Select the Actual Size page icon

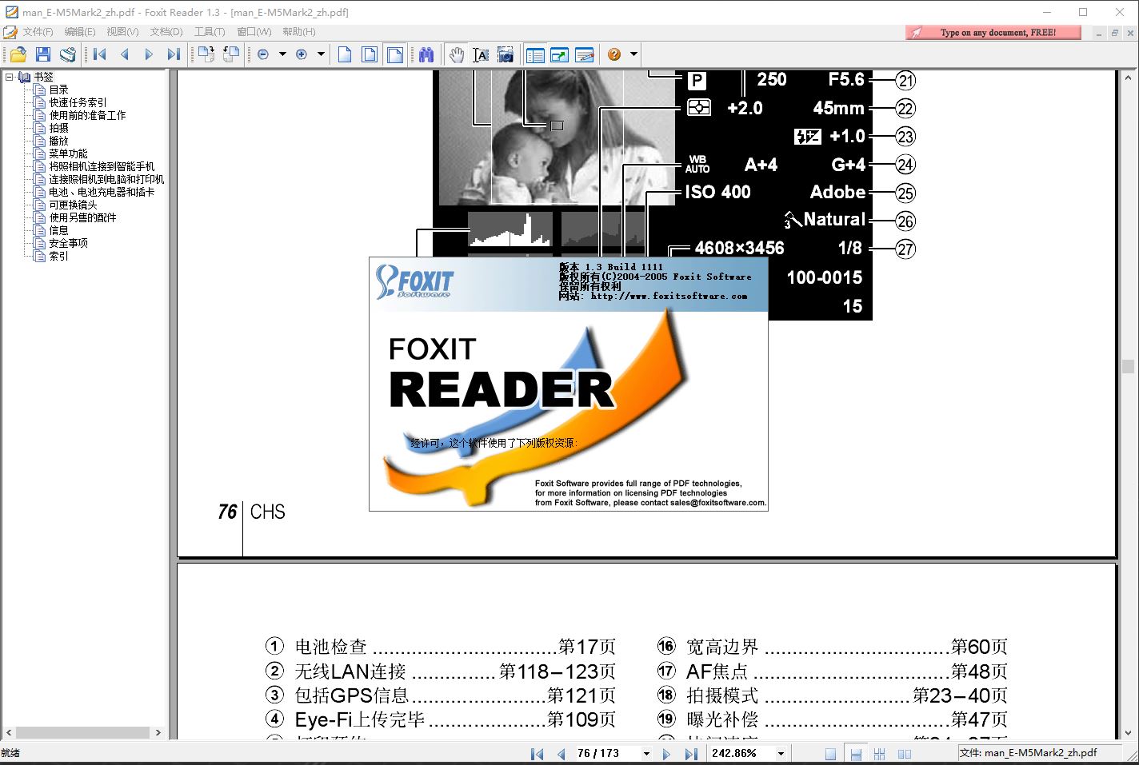[x=345, y=54]
